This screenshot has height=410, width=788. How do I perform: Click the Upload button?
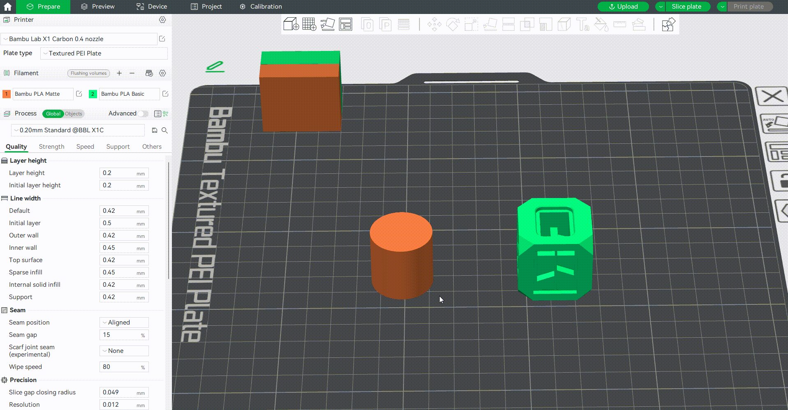(x=623, y=7)
